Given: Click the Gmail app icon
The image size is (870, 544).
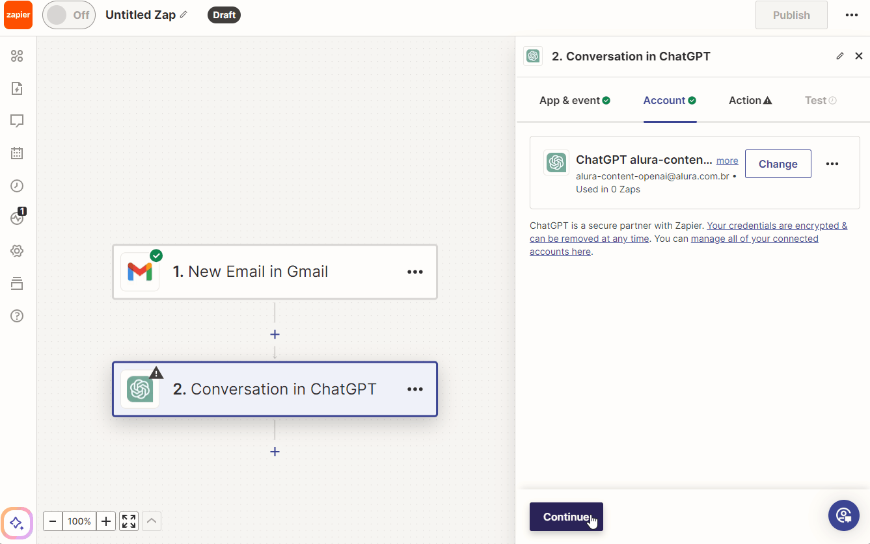Looking at the screenshot, I should pyautogui.click(x=140, y=272).
